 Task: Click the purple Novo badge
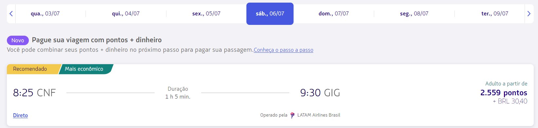18,40
